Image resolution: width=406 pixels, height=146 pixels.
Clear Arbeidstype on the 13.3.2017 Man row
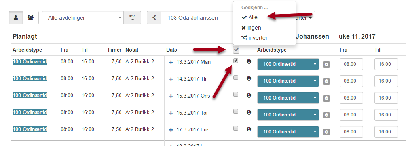(x=326, y=65)
